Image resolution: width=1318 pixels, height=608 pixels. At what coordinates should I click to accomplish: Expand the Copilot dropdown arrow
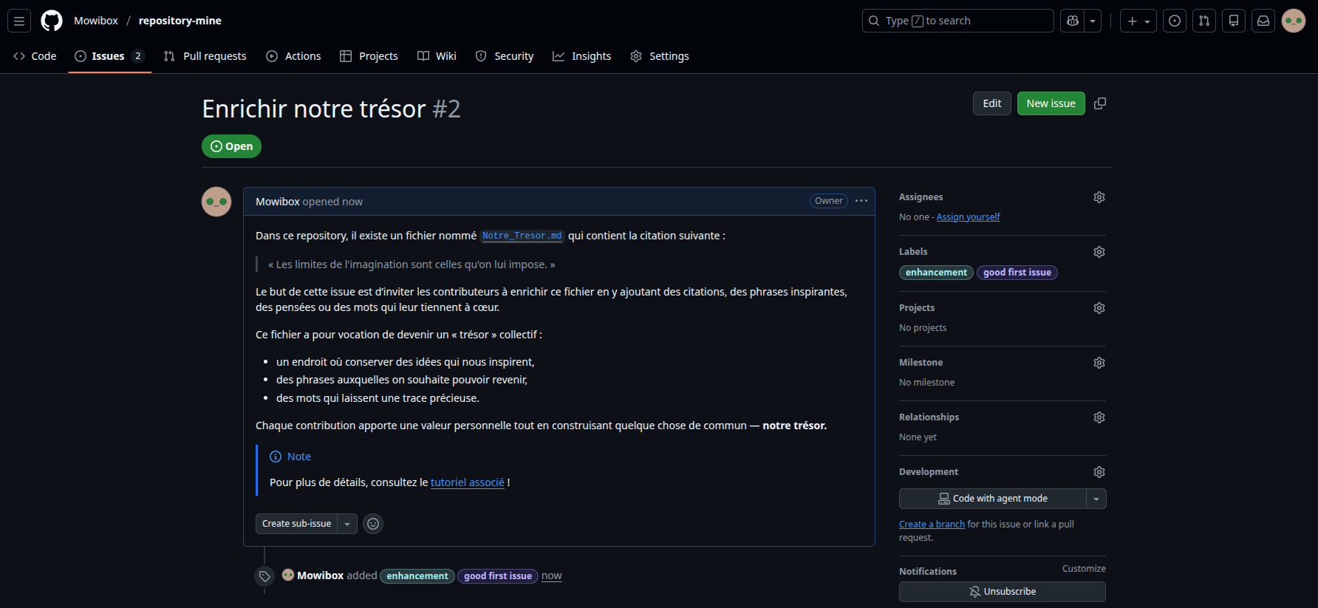click(x=1093, y=21)
